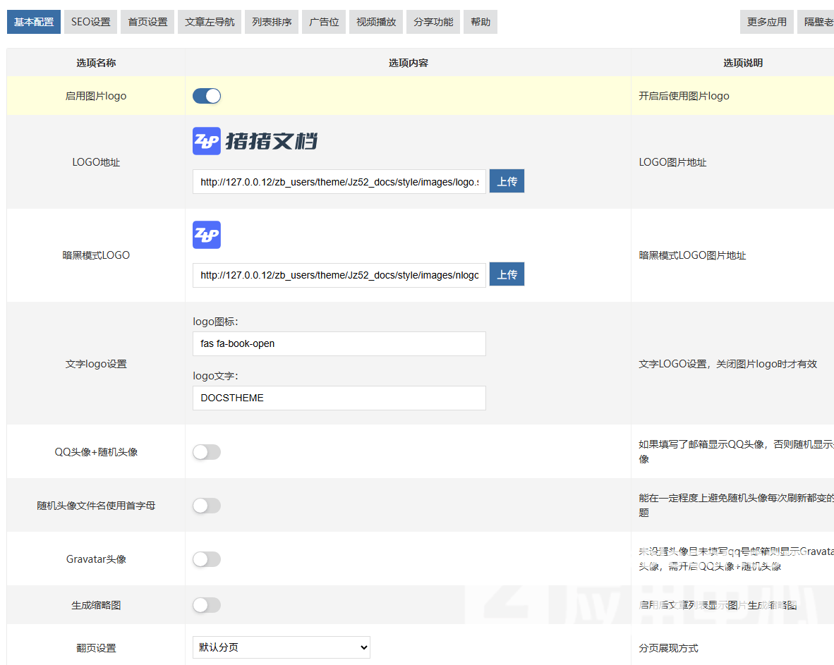Open the 分享功能 tab
Viewport: 834px width, 665px height.
(433, 22)
